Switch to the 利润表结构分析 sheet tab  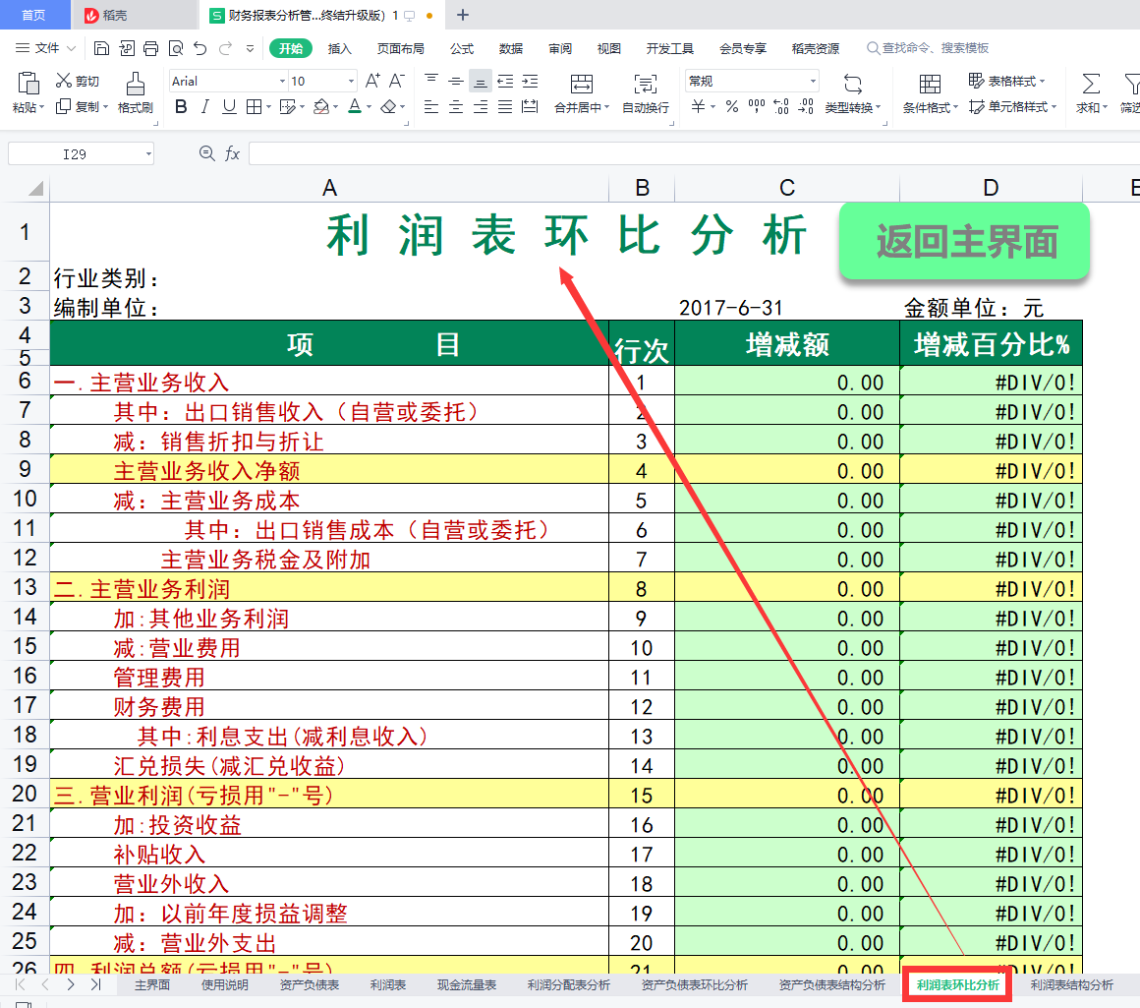1071,984
